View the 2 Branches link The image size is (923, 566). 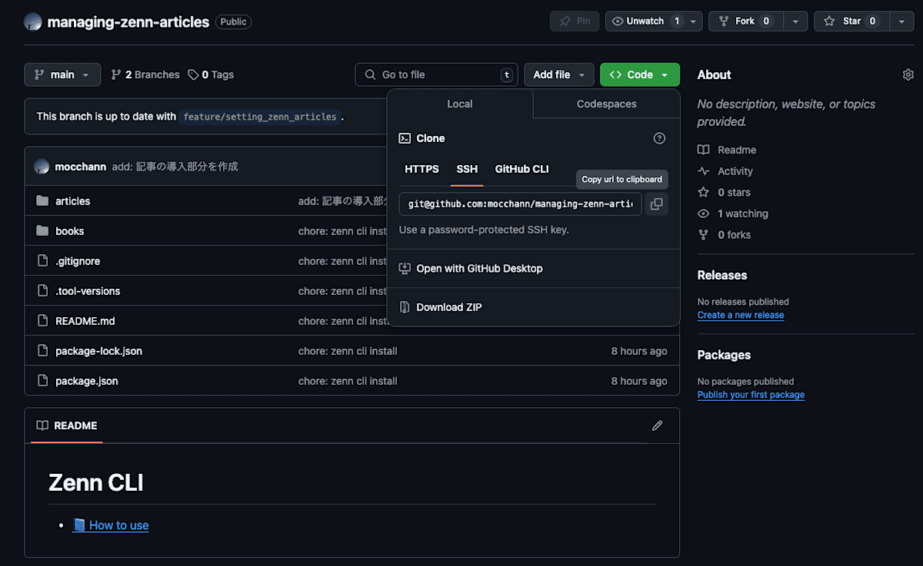click(145, 74)
